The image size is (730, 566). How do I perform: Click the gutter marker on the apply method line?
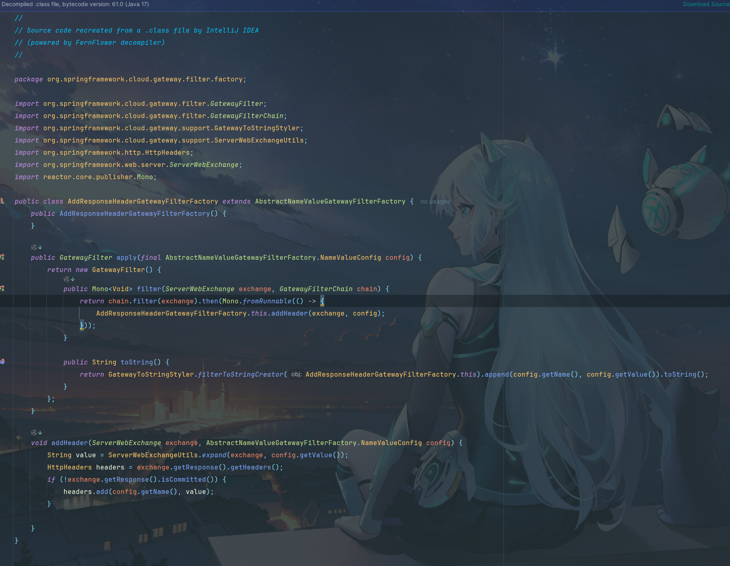pyautogui.click(x=2, y=257)
